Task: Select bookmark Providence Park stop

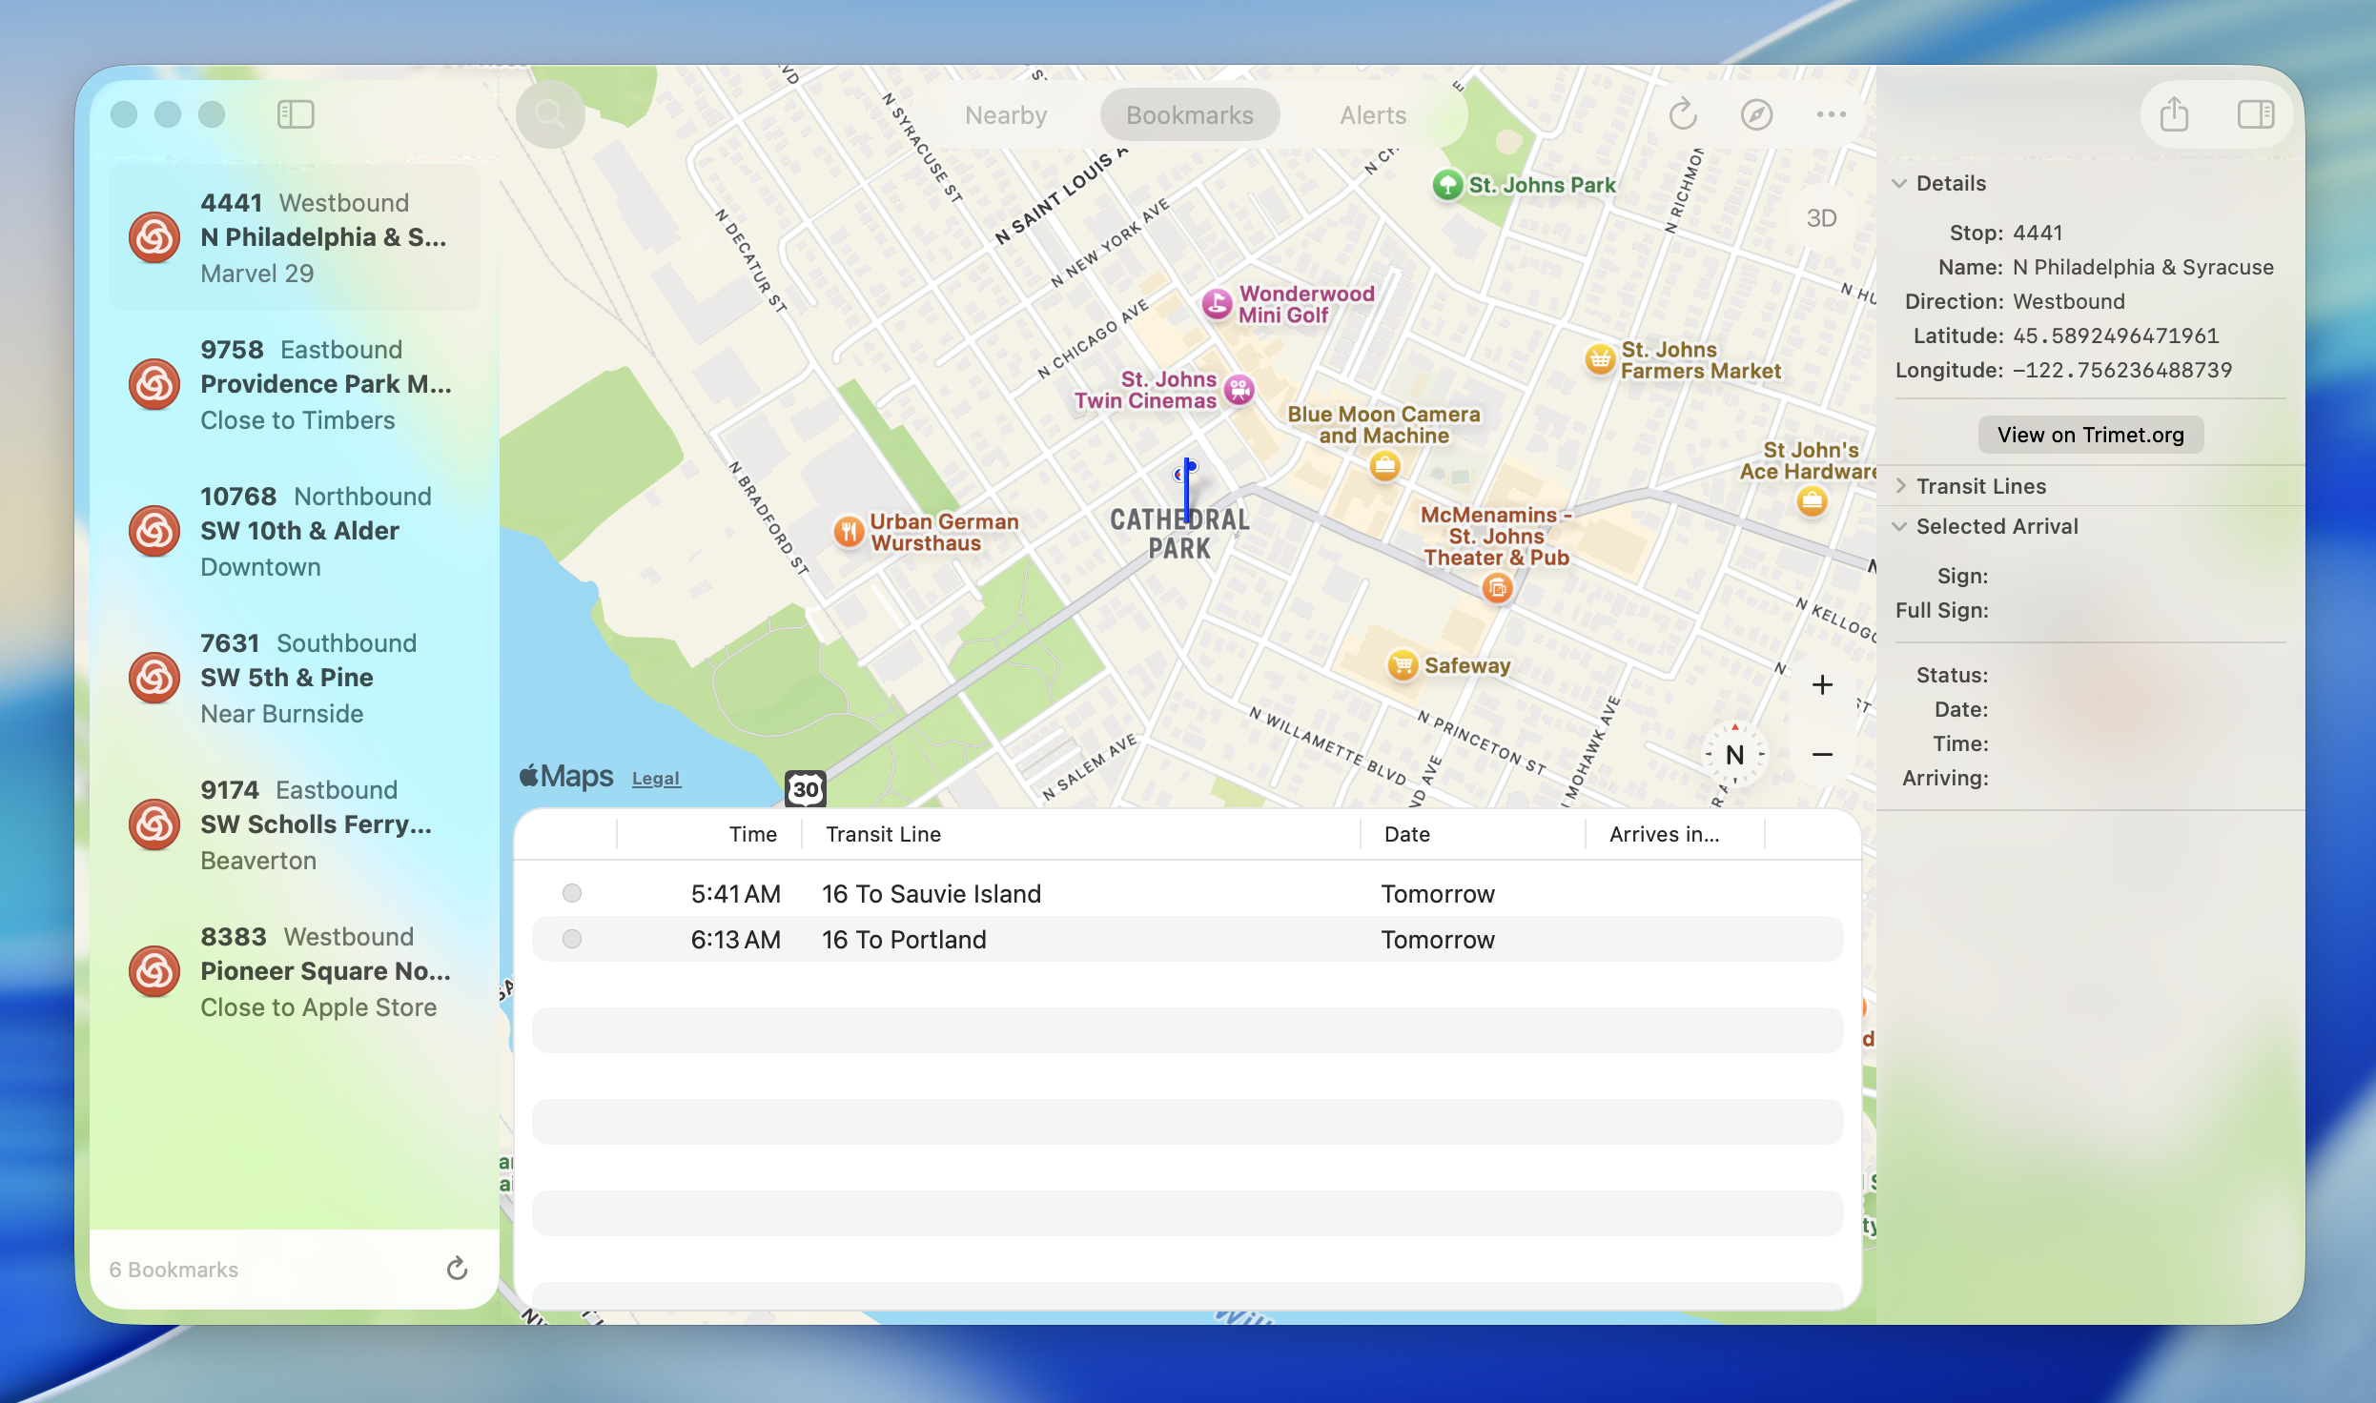Action: point(295,384)
